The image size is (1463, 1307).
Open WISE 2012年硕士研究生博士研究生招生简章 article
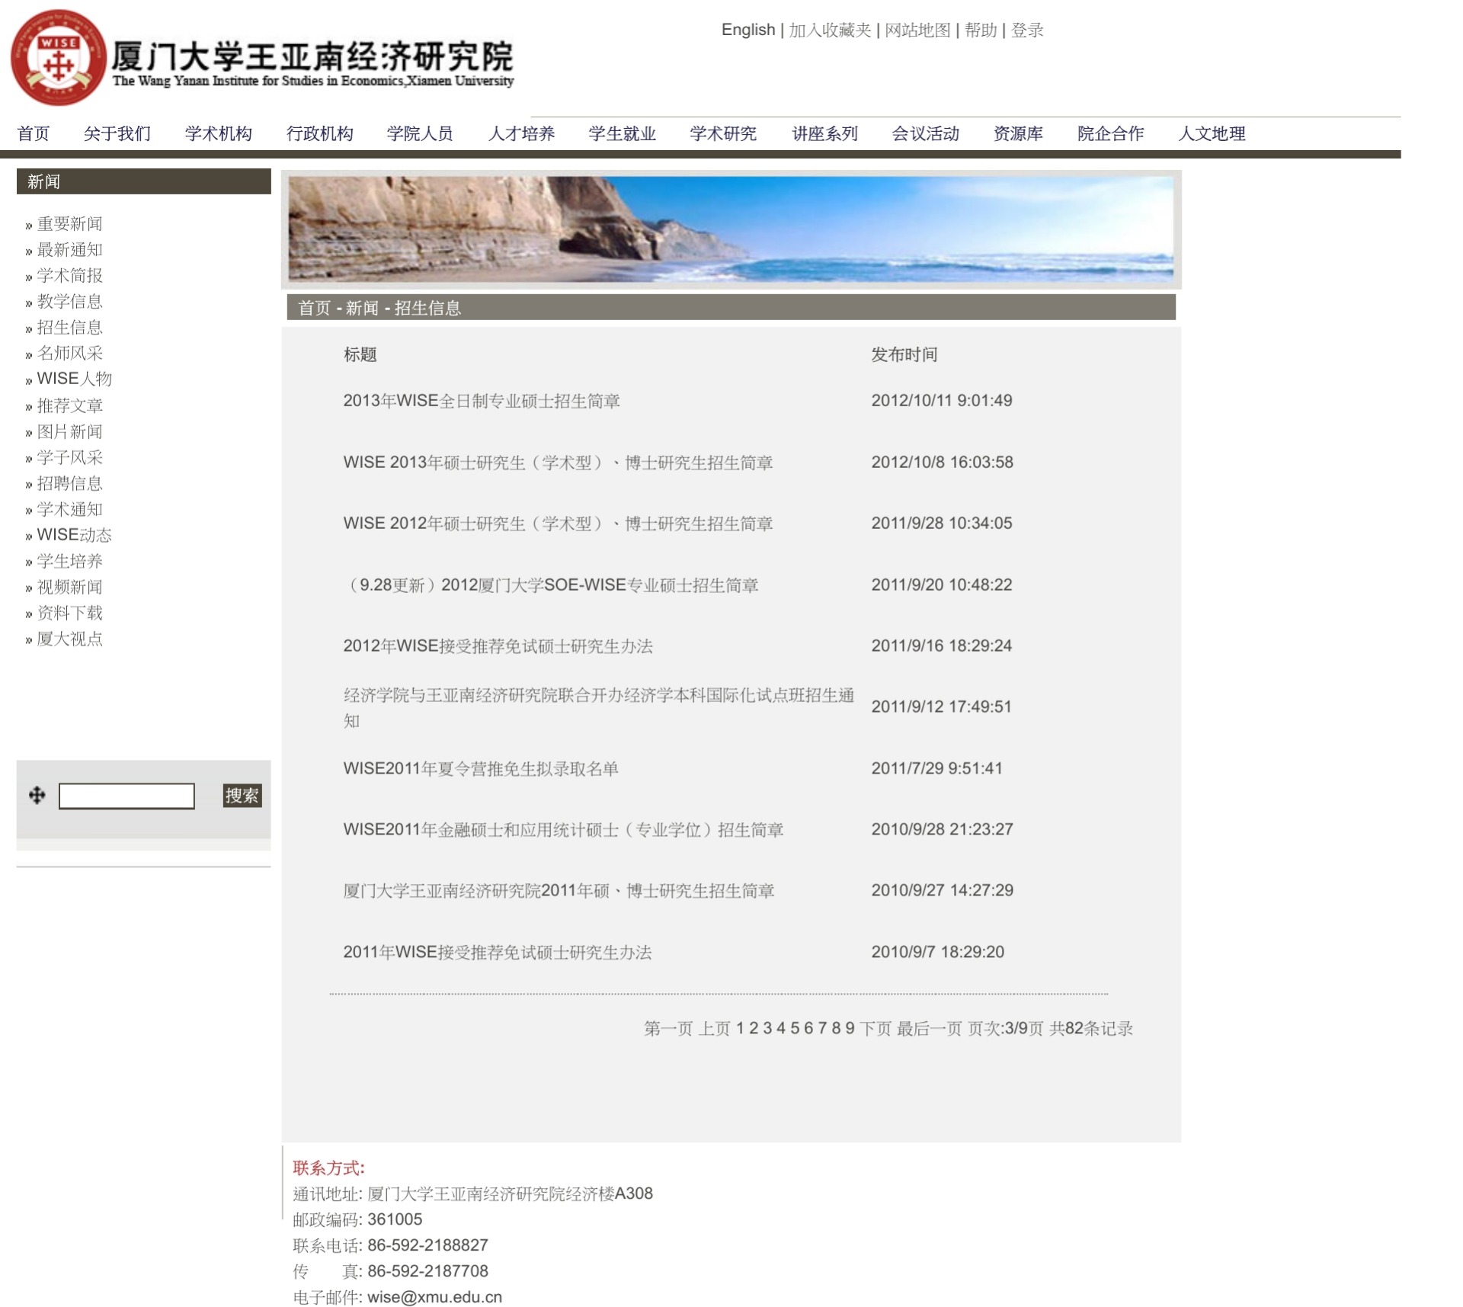558,524
